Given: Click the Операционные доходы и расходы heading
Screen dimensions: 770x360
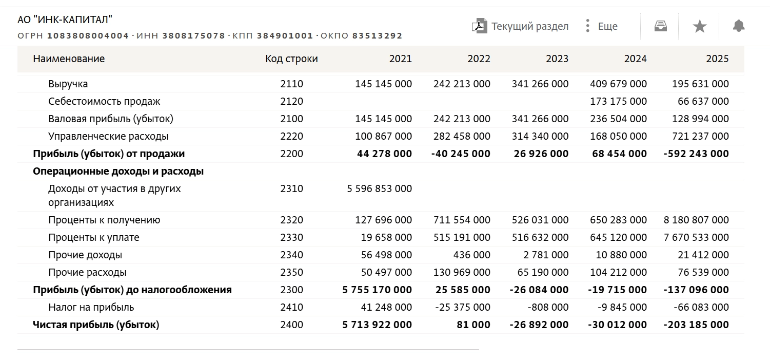Looking at the screenshot, I should tap(118, 171).
